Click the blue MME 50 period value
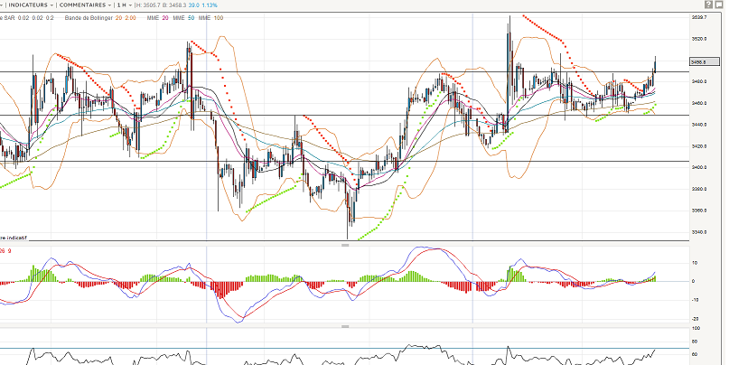 (192, 17)
